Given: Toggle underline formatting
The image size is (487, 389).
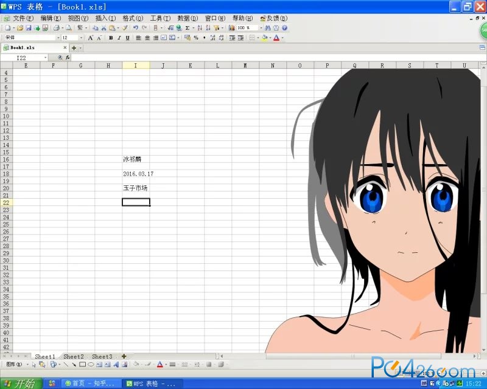Looking at the screenshot, I should 127,38.
